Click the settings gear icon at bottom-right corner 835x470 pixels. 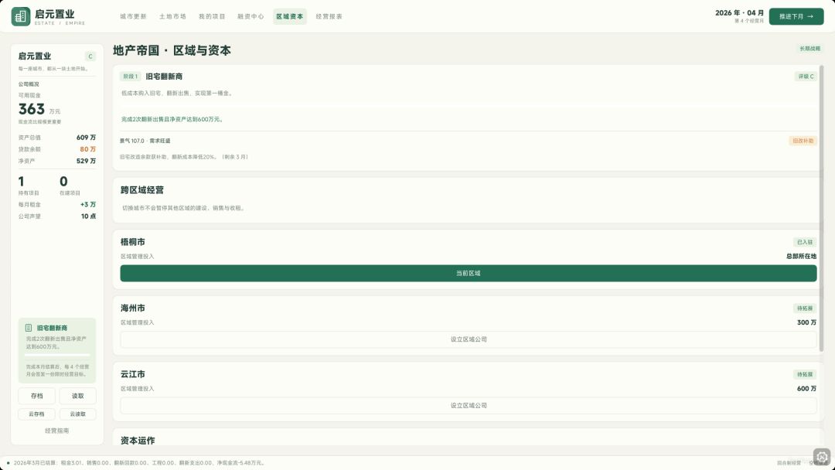click(822, 457)
